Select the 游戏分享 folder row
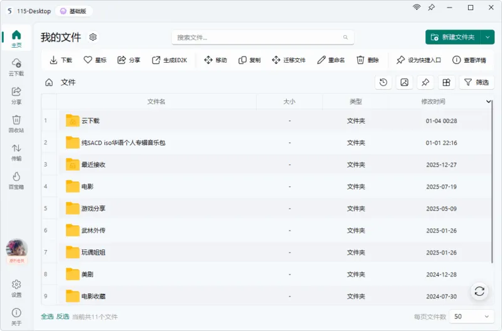This screenshot has height=331, width=502. pos(267,209)
